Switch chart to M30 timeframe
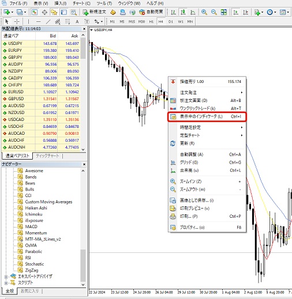The image size is (292, 299). point(141,21)
